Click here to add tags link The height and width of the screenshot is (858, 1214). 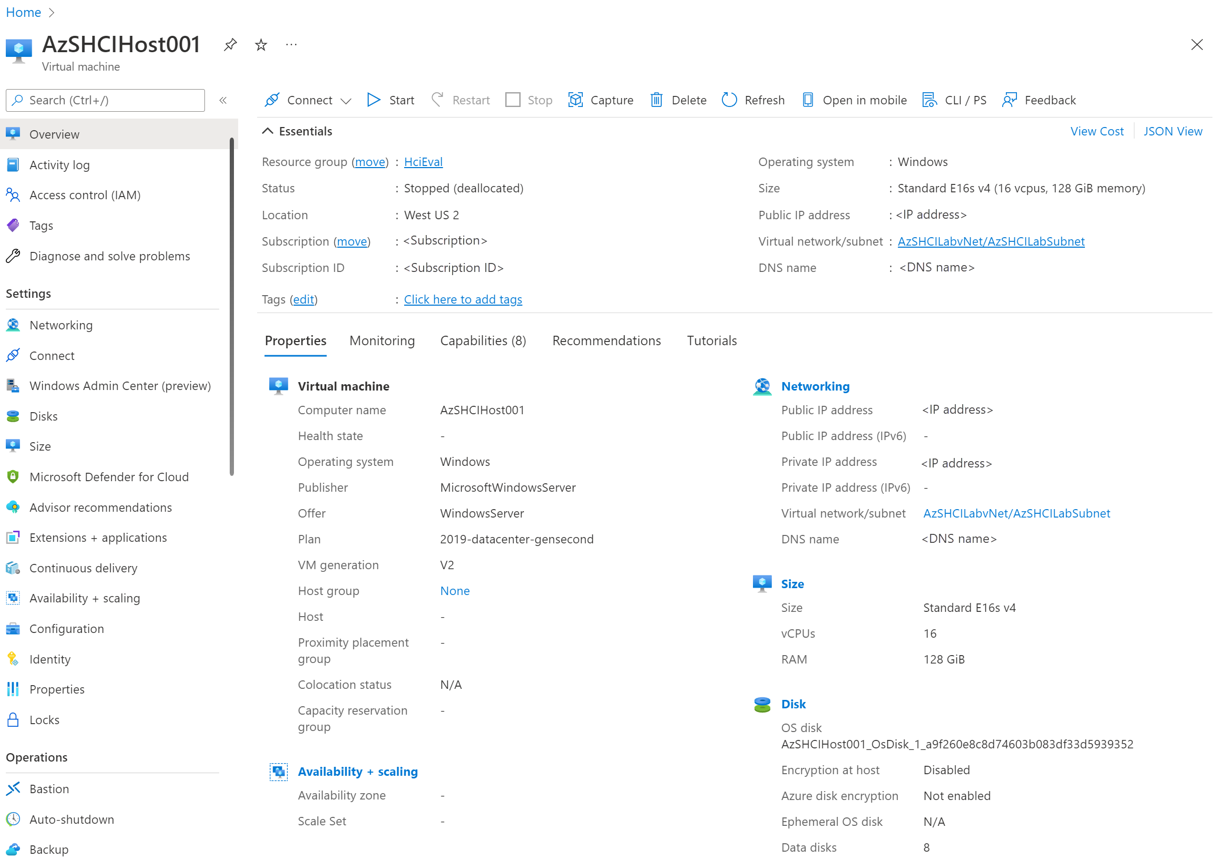pyautogui.click(x=463, y=300)
